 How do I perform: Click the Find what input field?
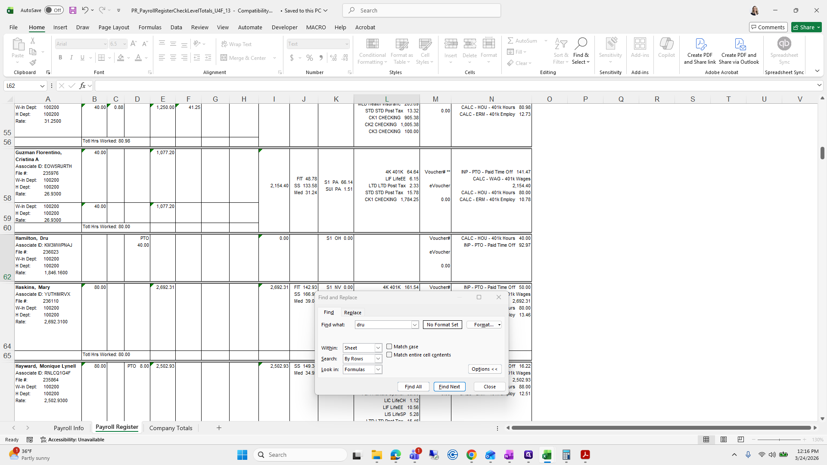(383, 325)
